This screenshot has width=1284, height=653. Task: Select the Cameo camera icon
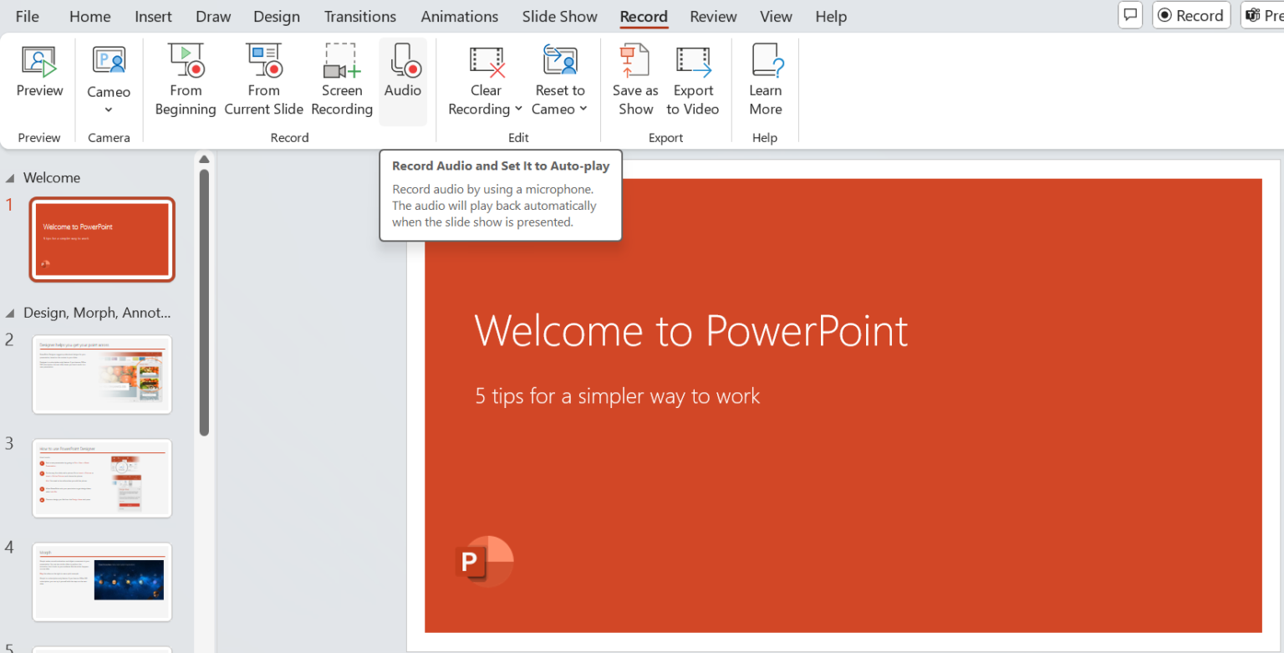(x=109, y=59)
